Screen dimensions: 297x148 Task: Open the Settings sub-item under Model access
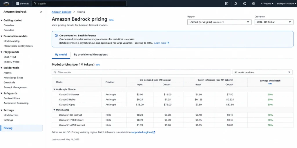(8, 120)
